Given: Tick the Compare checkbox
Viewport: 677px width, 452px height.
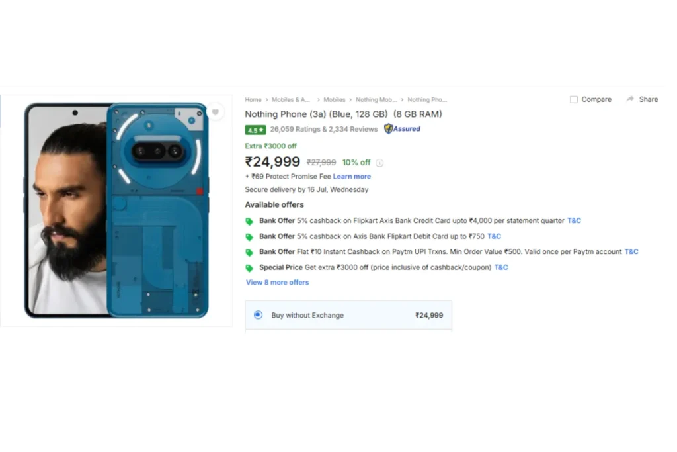Looking at the screenshot, I should (574, 99).
